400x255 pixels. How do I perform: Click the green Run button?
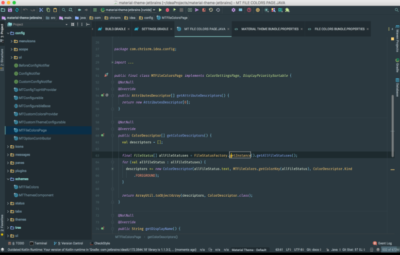pos(160,10)
